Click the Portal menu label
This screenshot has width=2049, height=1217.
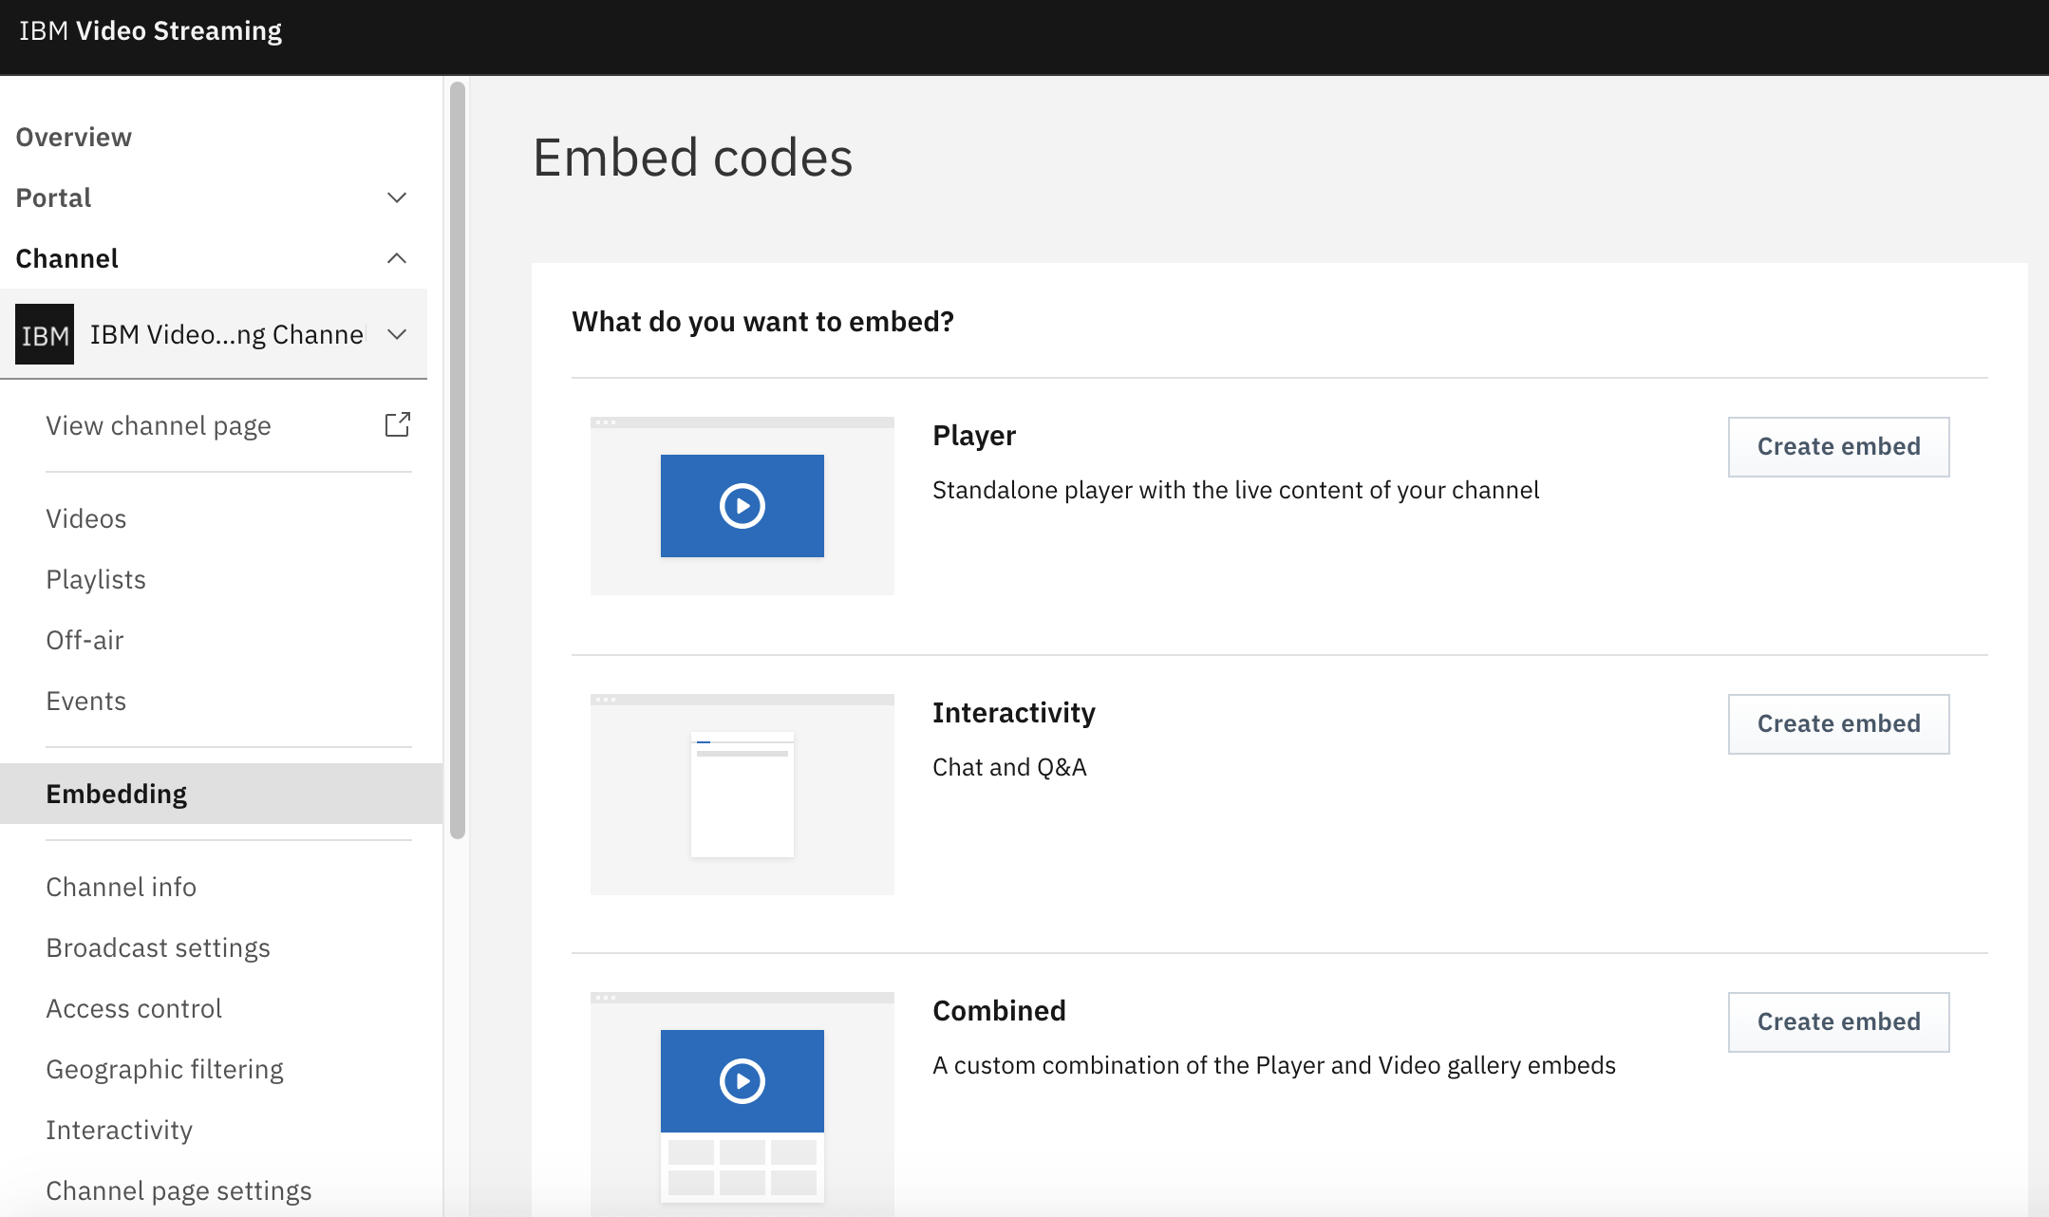coord(53,197)
